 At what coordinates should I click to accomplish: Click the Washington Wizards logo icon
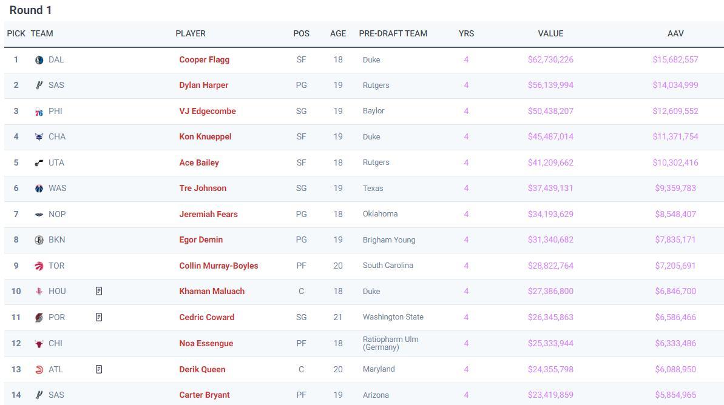[x=39, y=189]
